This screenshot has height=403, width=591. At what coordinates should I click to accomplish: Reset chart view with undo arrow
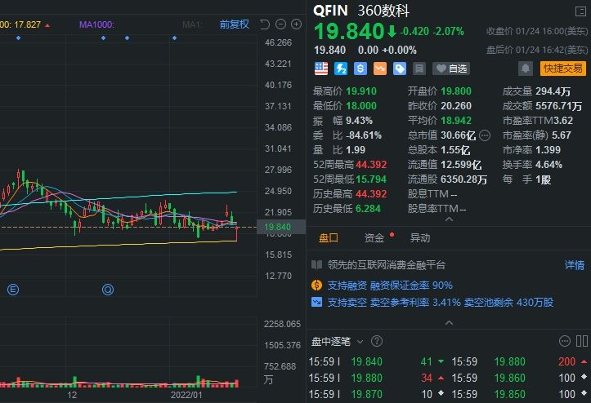[265, 24]
